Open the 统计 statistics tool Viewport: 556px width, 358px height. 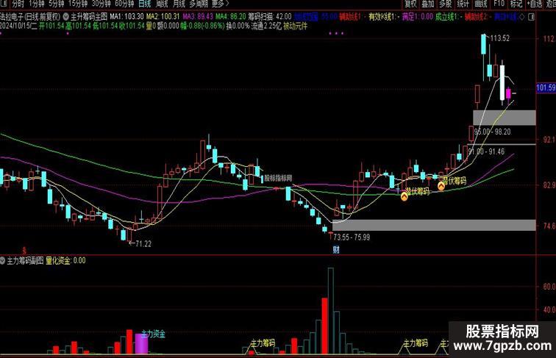[x=463, y=4]
